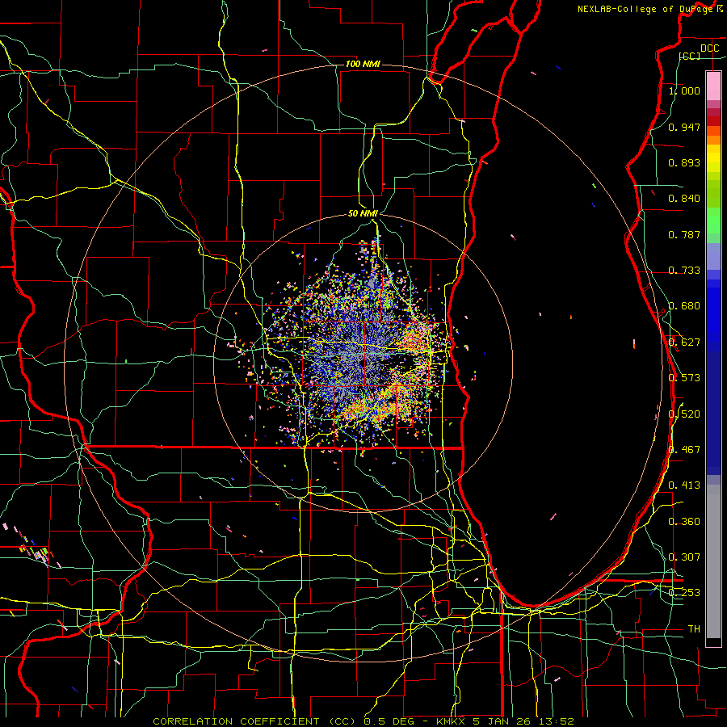Select the 100 NMI range ring label
The height and width of the screenshot is (727, 727).
(x=363, y=64)
